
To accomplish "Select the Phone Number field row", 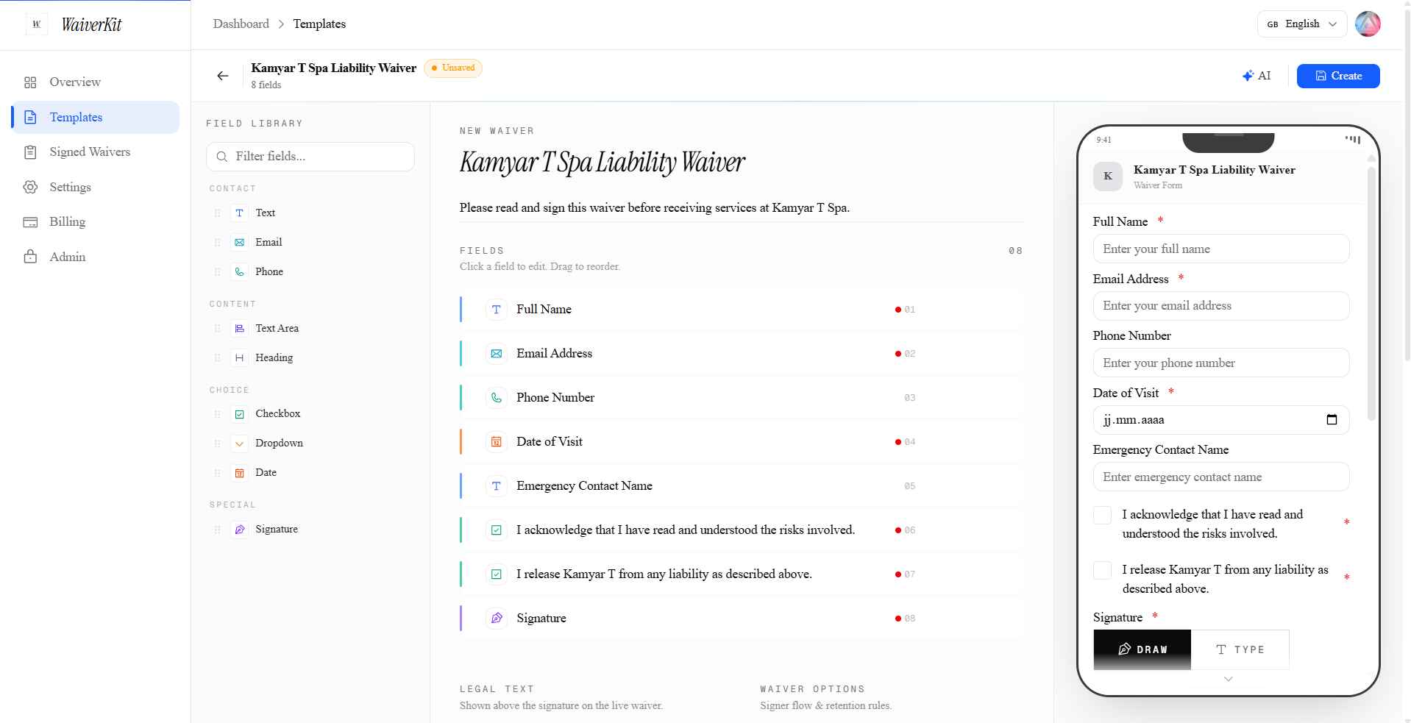I will click(742, 398).
